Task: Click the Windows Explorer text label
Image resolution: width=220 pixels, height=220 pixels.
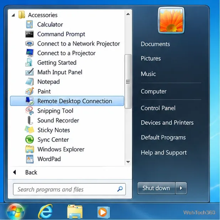Action: pos(61,149)
